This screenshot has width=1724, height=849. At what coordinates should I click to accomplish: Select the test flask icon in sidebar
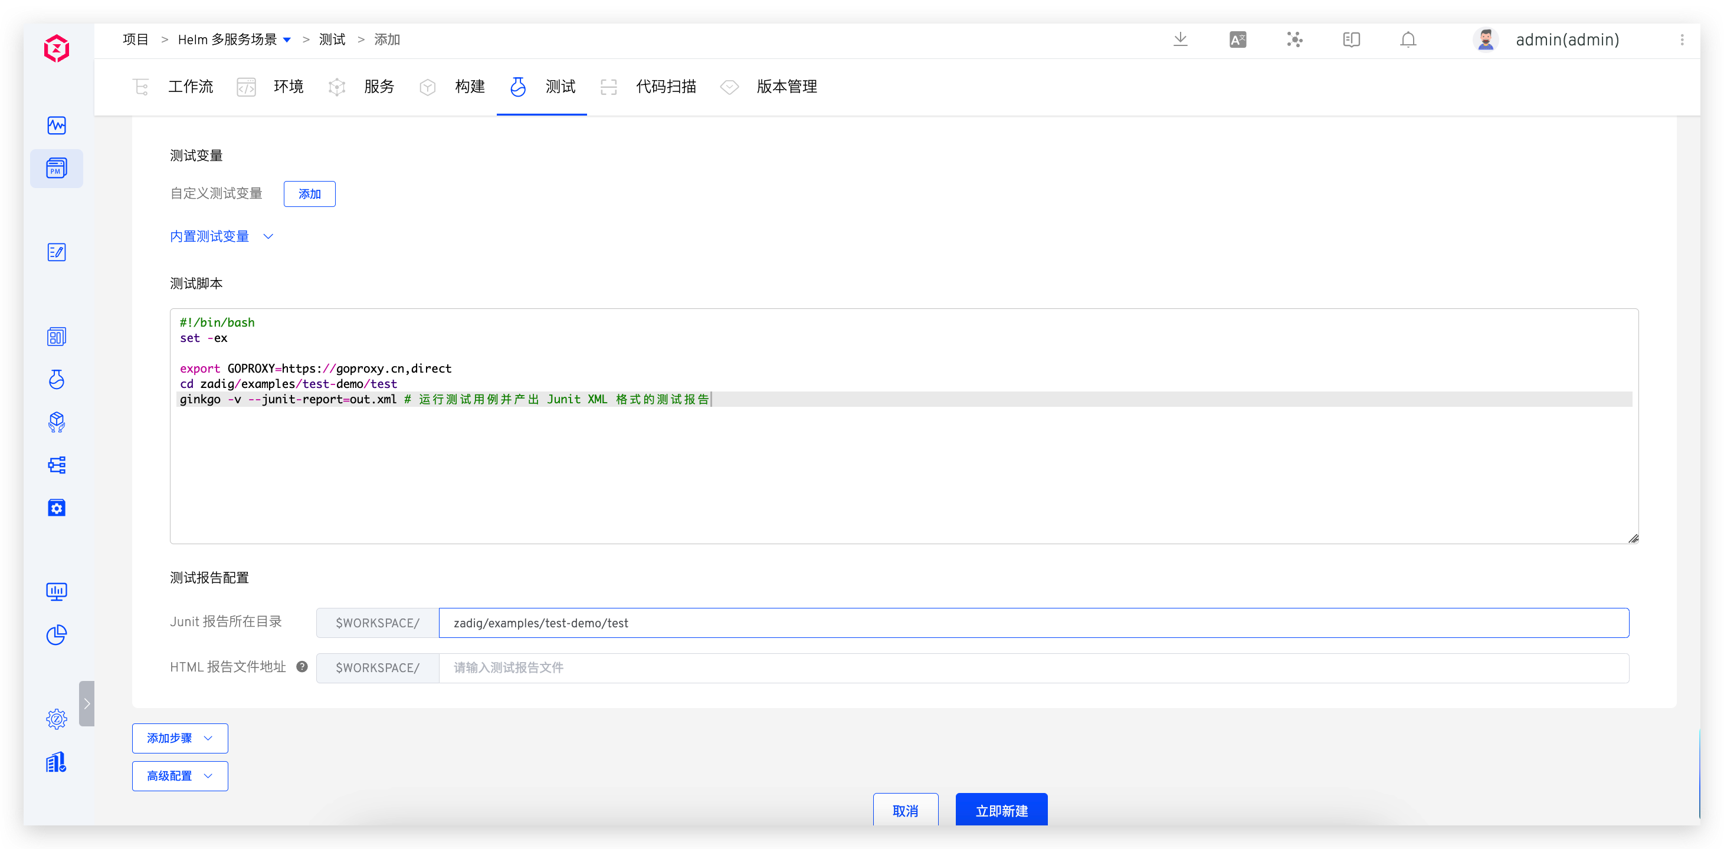point(57,379)
